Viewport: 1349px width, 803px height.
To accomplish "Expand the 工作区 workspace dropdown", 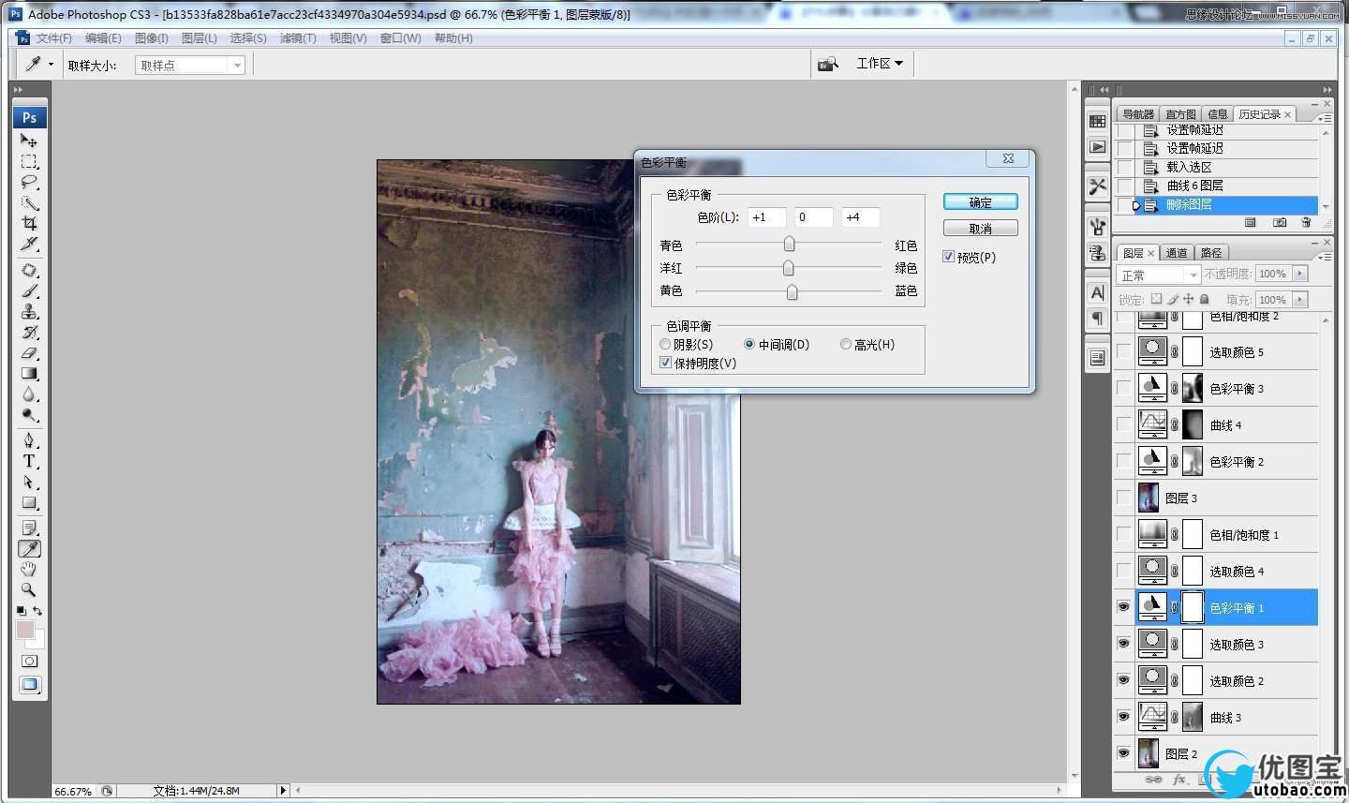I will 880,64.
